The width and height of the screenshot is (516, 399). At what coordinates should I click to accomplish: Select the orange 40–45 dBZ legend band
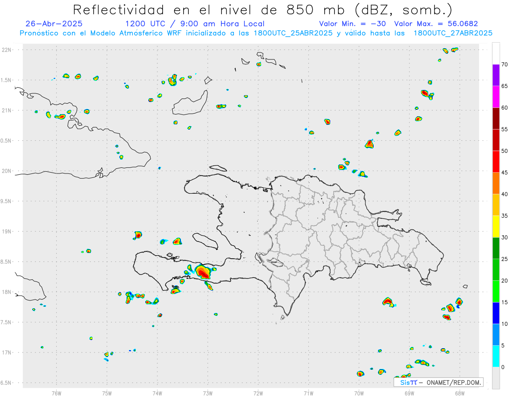pos(496,183)
